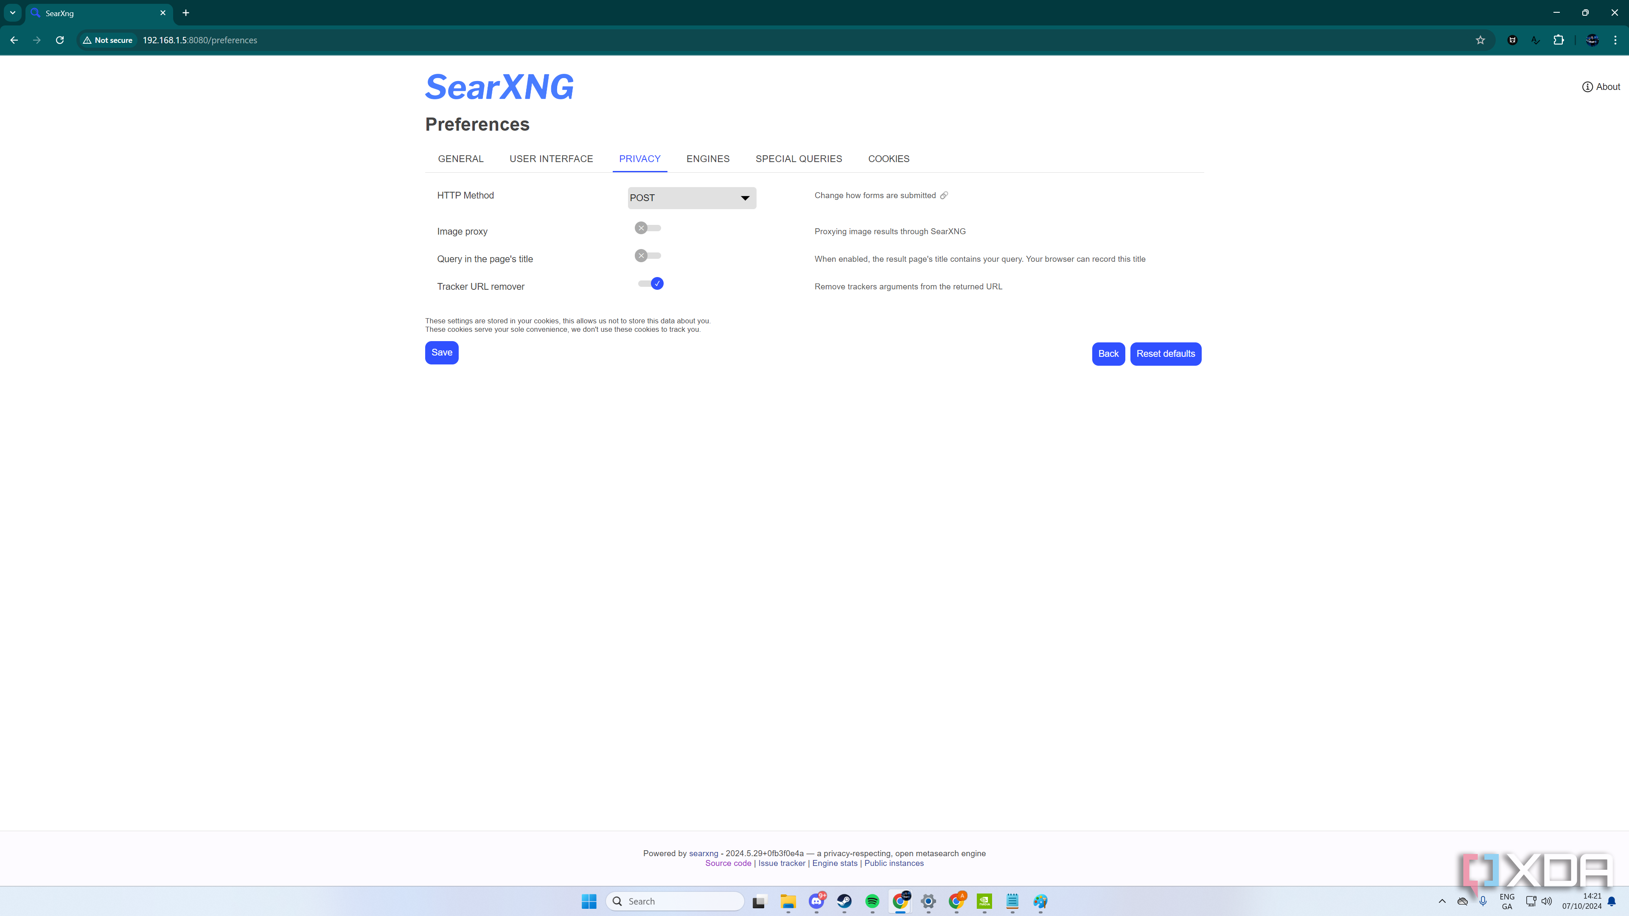Image resolution: width=1629 pixels, height=916 pixels.
Task: Click the Back button
Action: (1108, 354)
